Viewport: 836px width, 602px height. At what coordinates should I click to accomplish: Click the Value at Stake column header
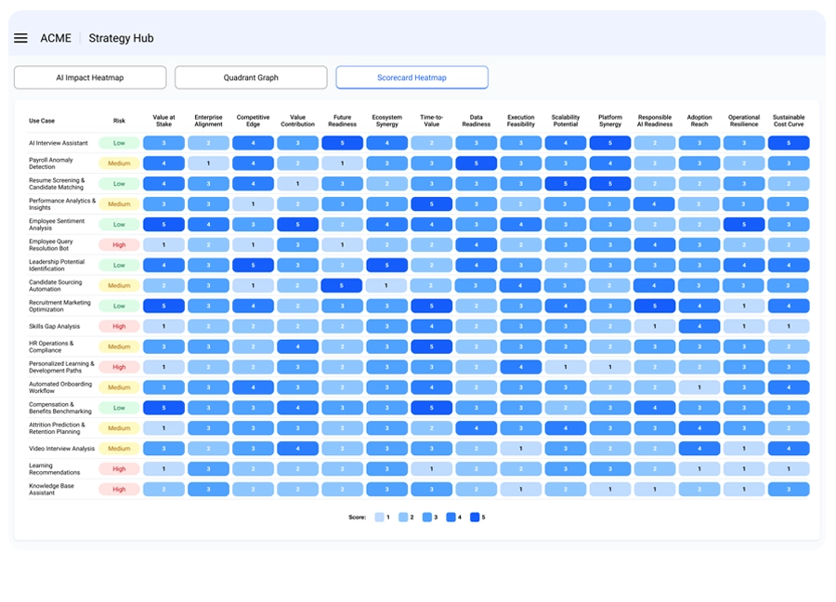[x=163, y=121]
